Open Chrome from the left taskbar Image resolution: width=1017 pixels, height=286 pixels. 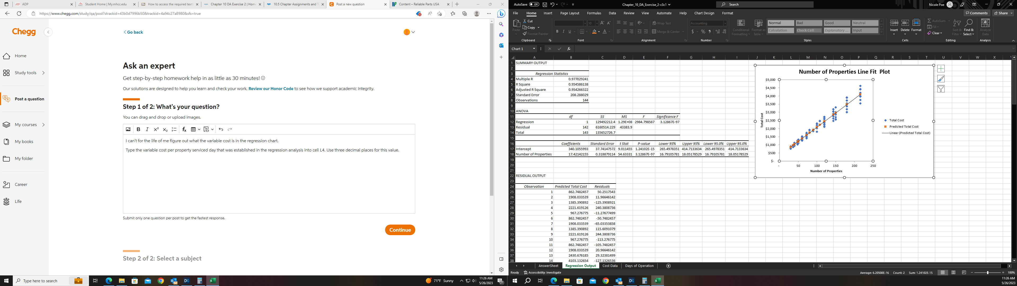161,281
